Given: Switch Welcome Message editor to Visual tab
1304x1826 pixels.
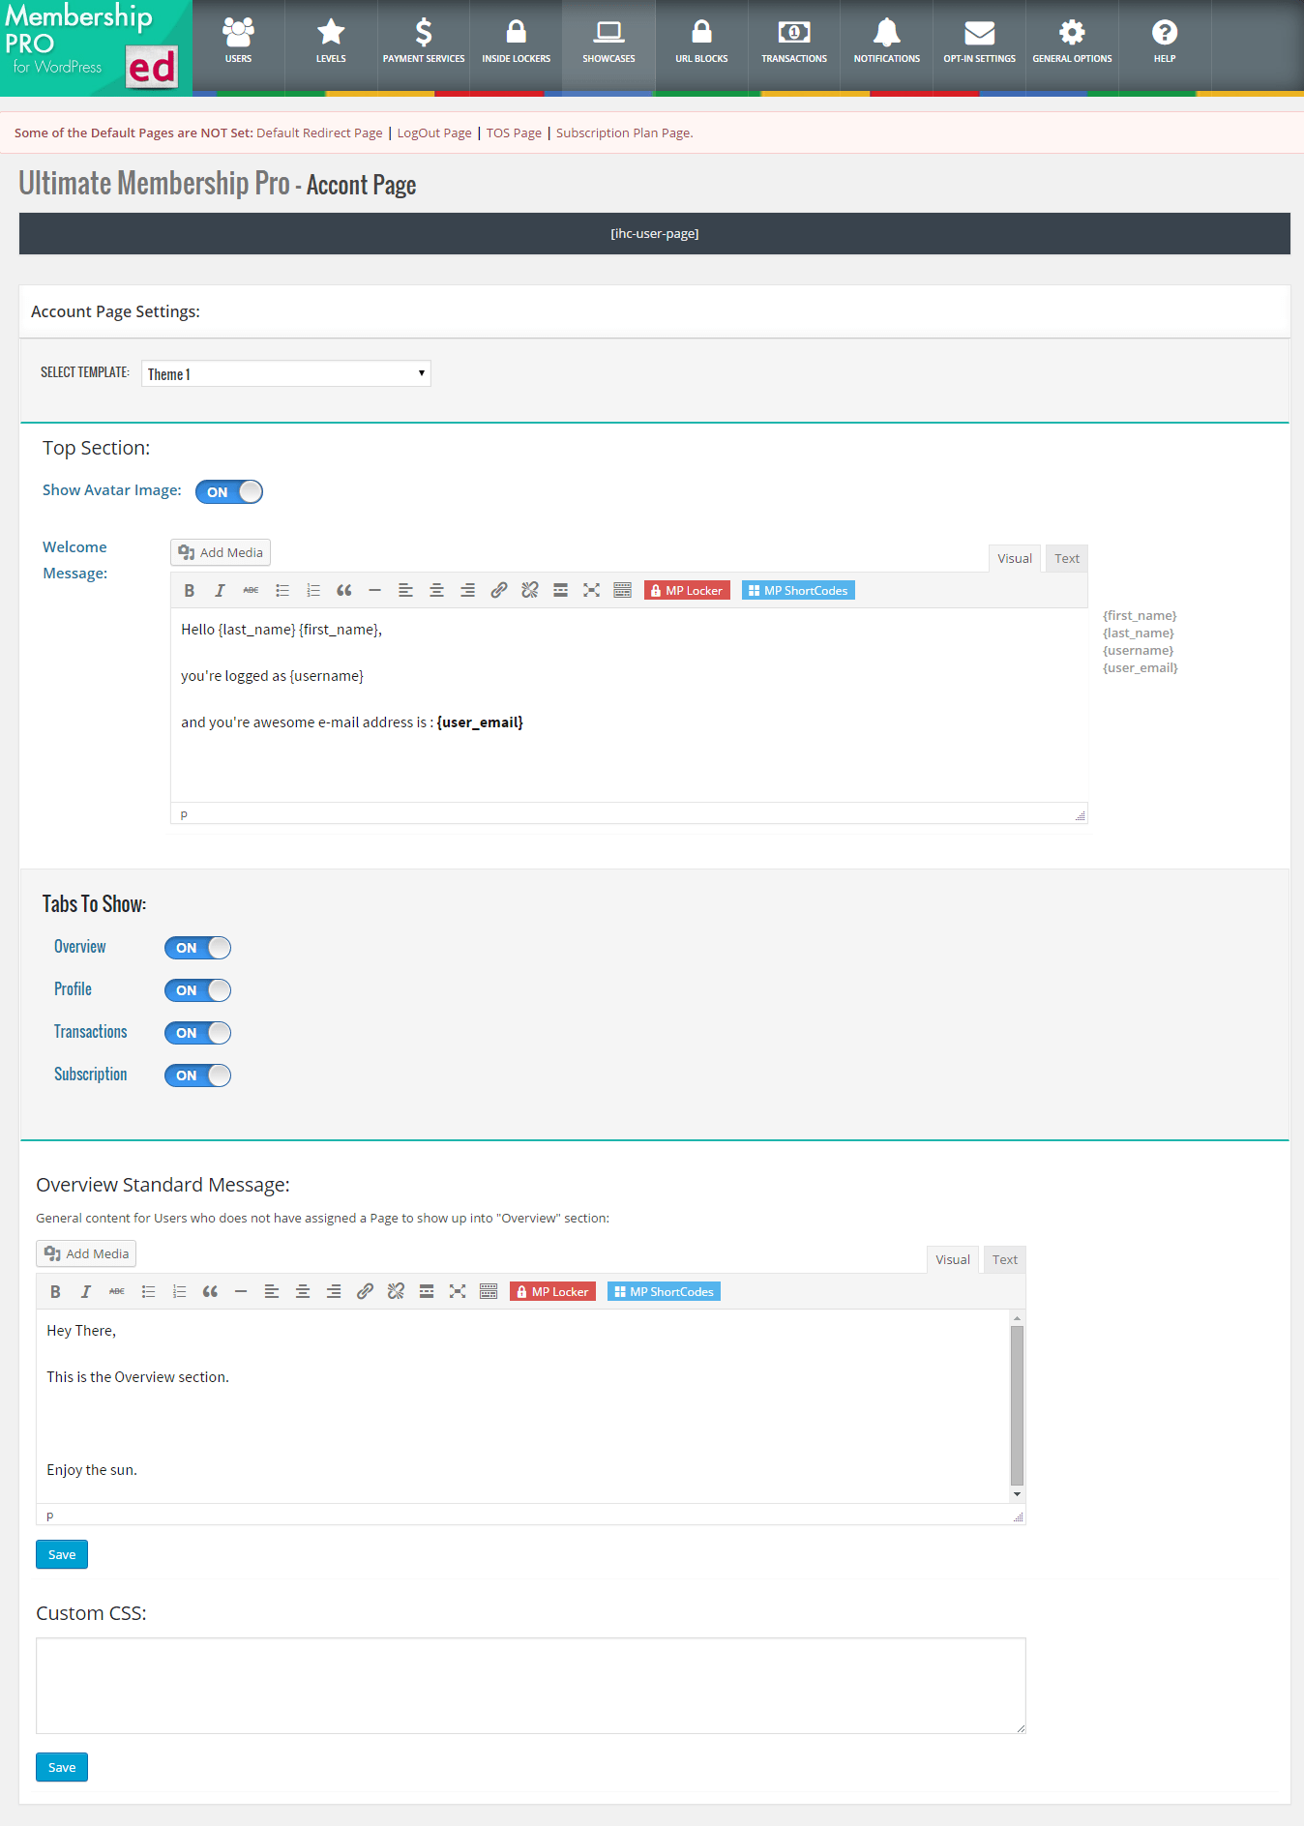Looking at the screenshot, I should pos(1015,558).
